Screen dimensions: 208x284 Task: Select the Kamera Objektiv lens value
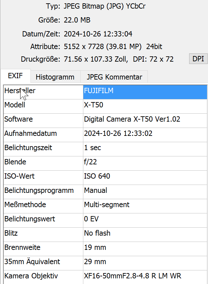[x=145, y=276]
